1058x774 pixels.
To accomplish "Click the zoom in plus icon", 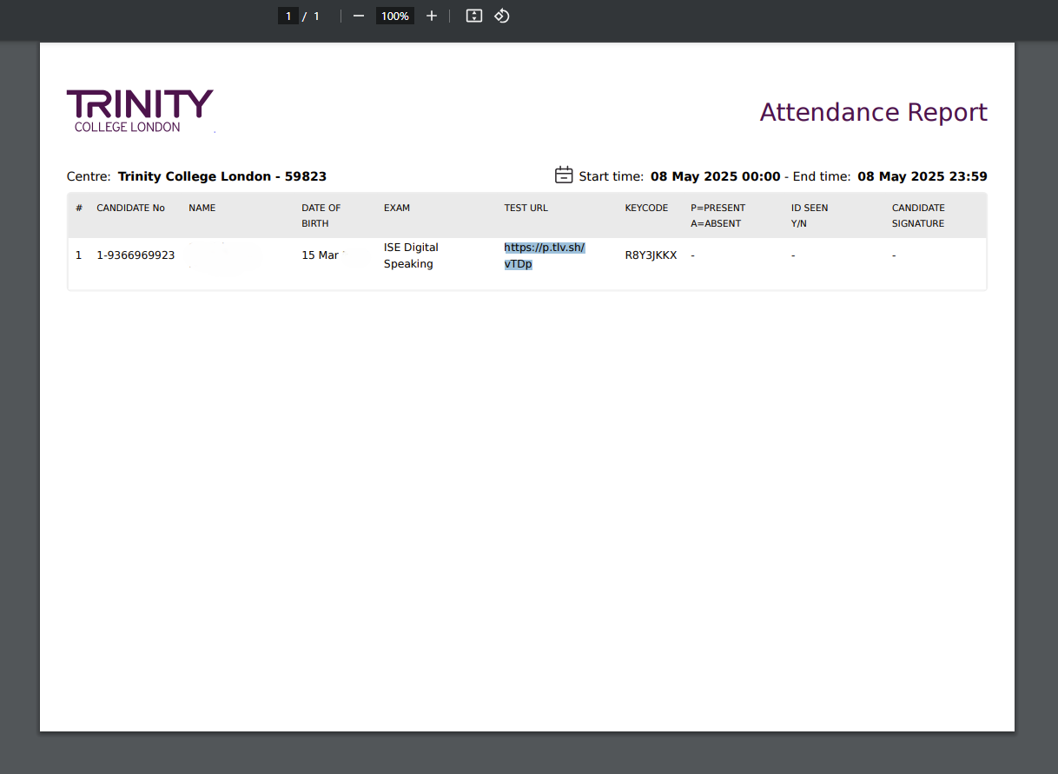I will (x=432, y=16).
